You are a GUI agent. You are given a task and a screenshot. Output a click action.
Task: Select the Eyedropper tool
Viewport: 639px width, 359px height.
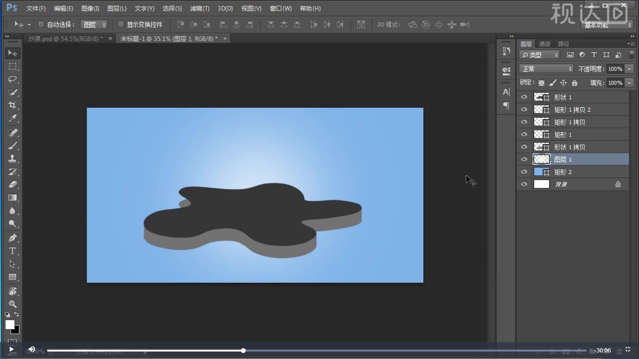(x=13, y=118)
